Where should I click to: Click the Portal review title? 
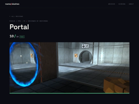pos(19,27)
